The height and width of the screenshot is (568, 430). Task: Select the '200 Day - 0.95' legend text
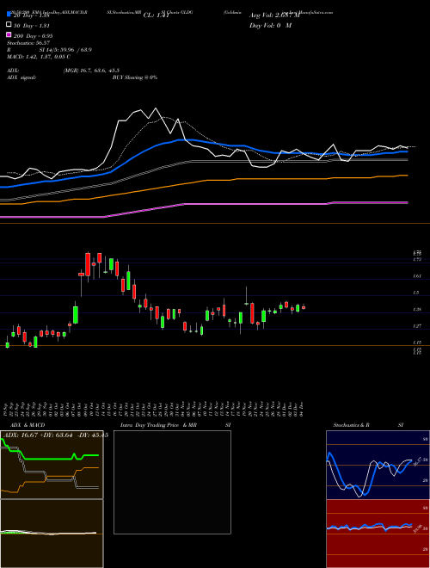[x=34, y=36]
